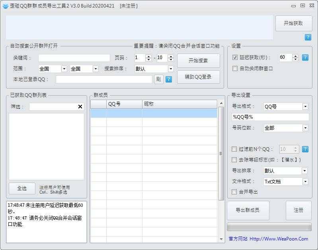This screenshot has height=250, width=318.
Task: Open 文件格式 dropdown showing Txt文档
Action: [x=305, y=181]
